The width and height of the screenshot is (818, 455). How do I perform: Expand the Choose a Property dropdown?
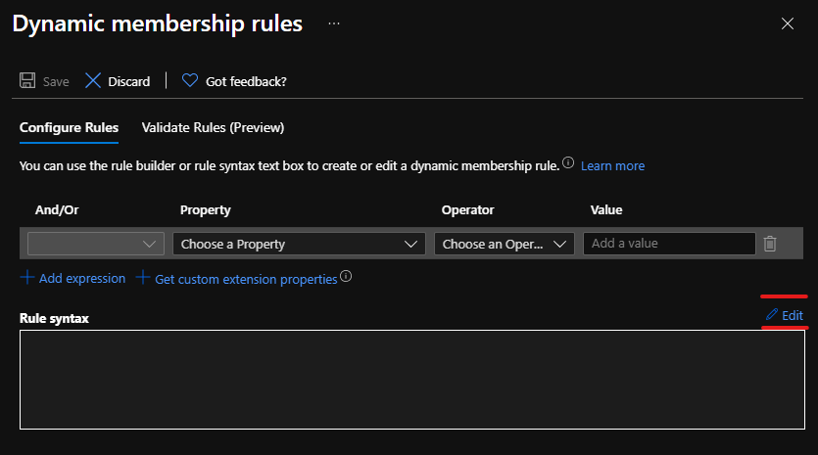coord(299,244)
